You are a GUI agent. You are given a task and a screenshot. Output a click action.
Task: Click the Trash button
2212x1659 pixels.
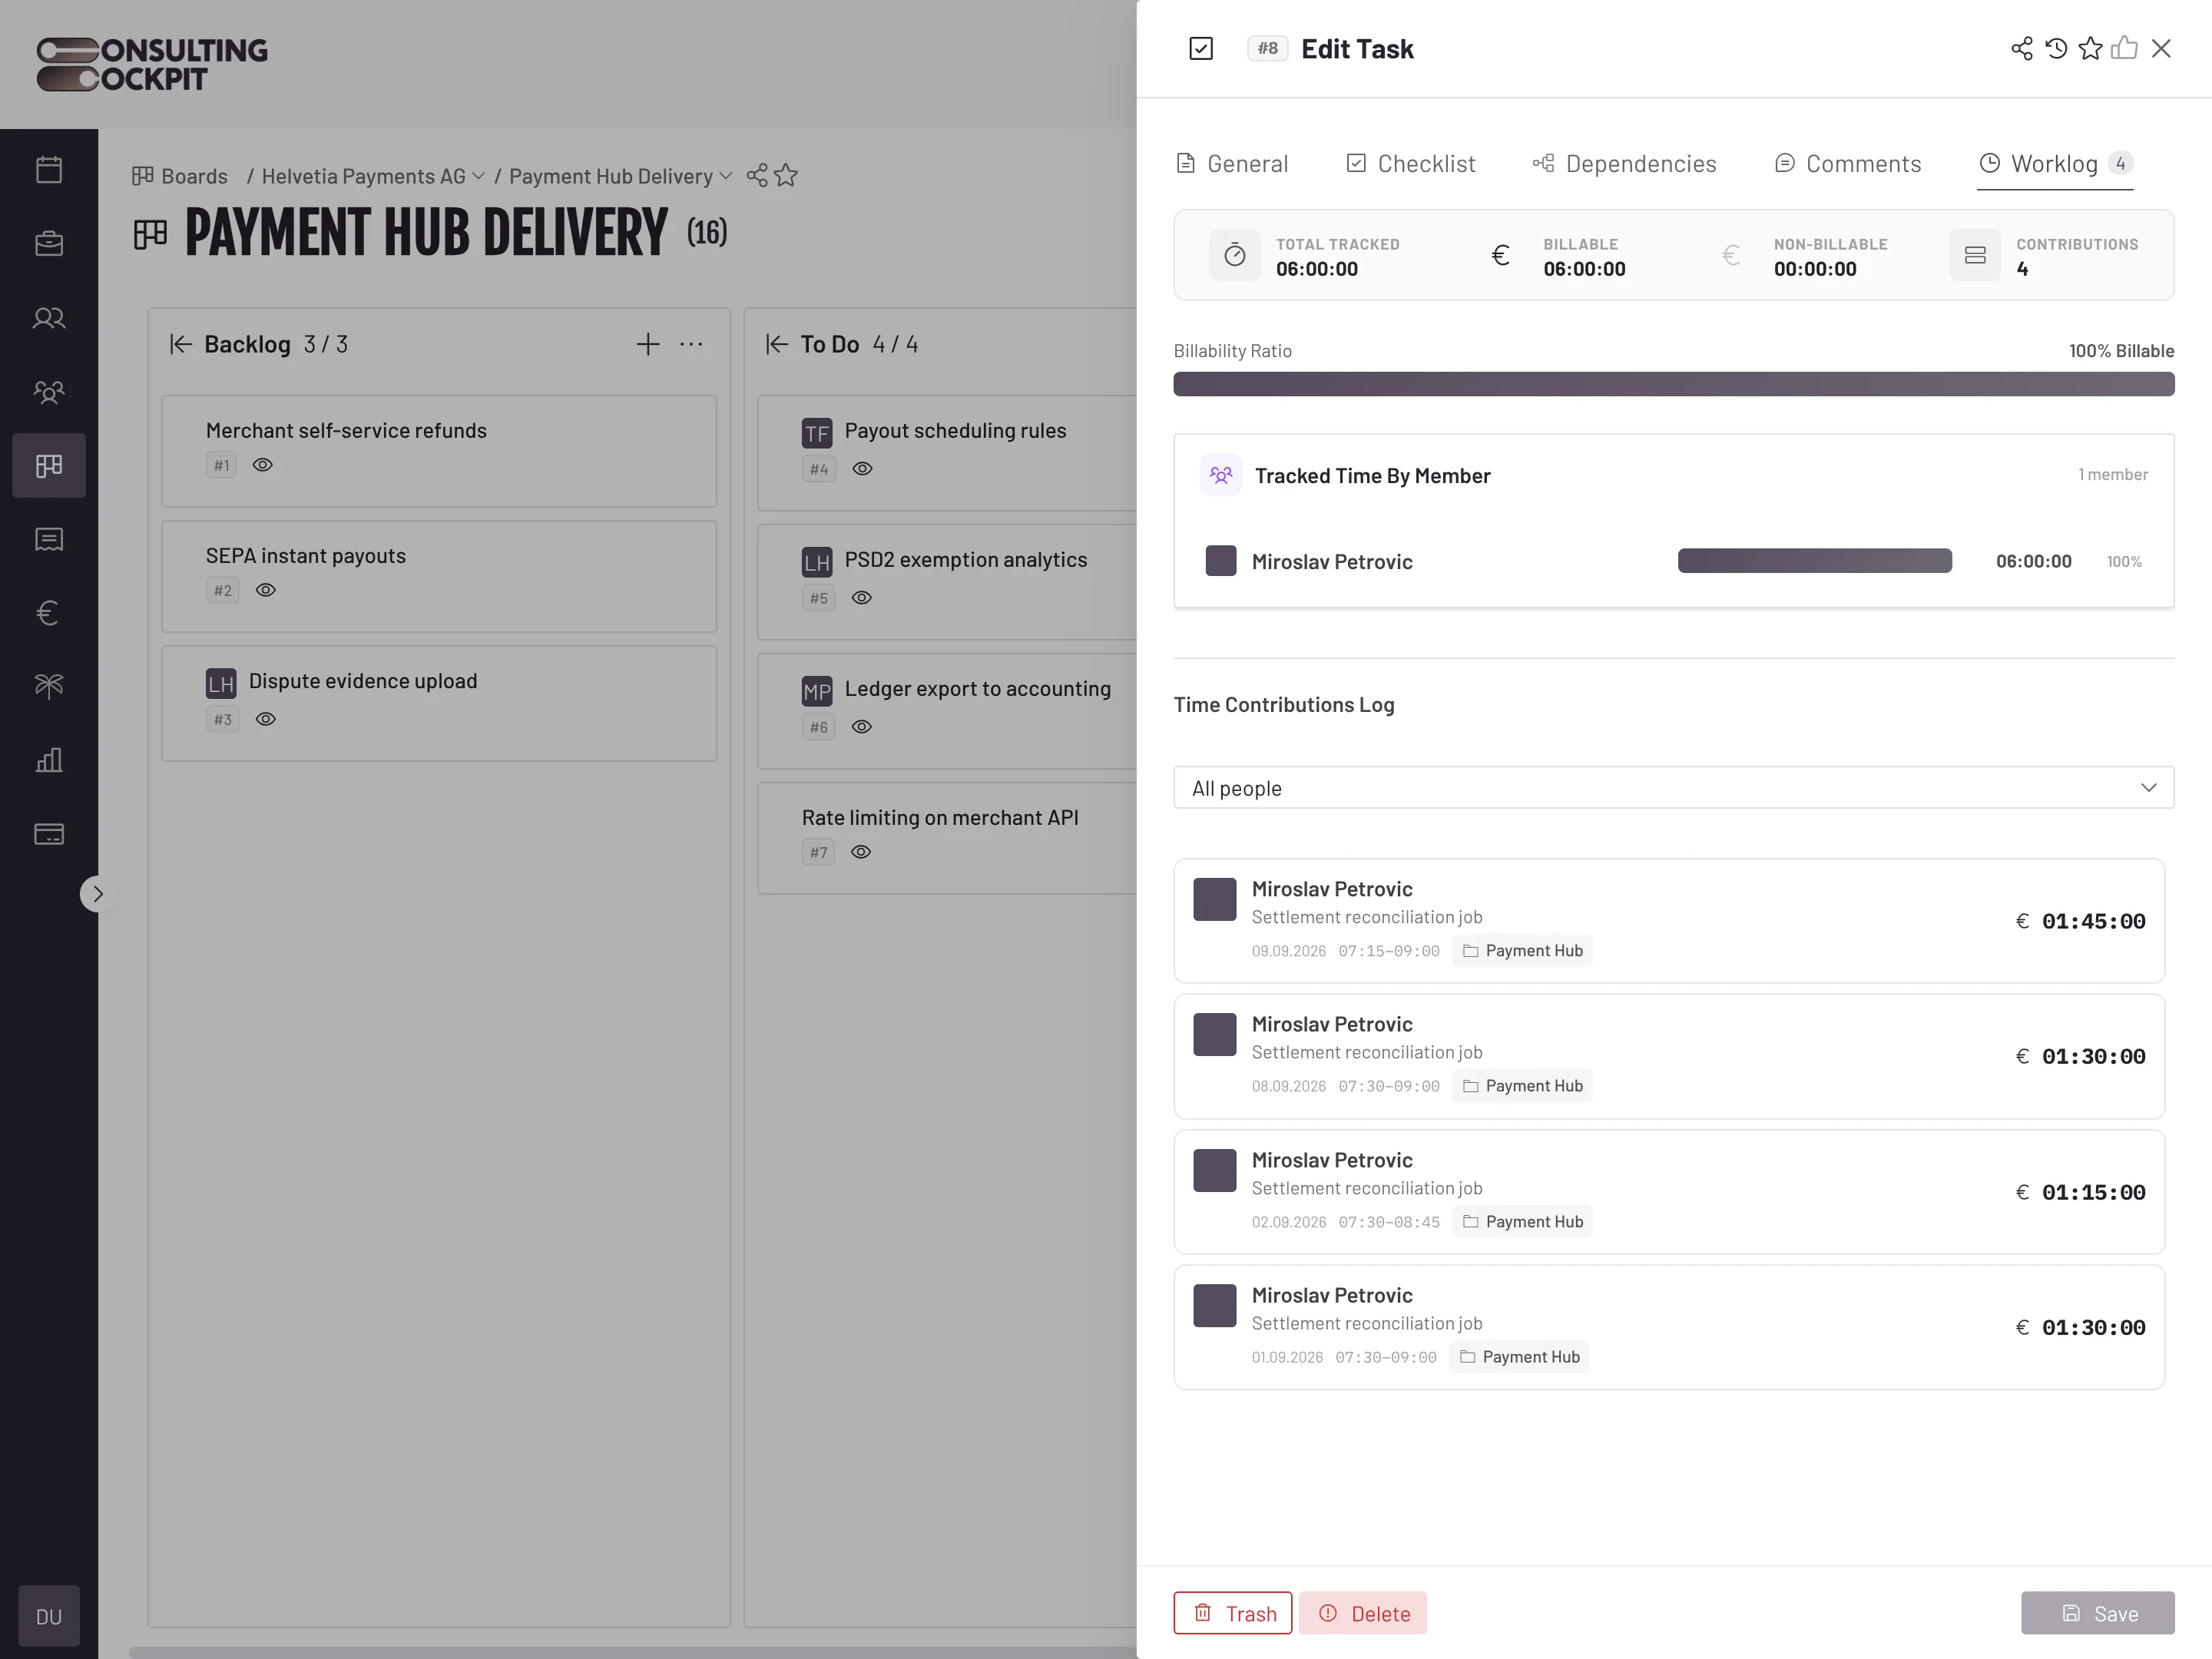point(1233,1613)
